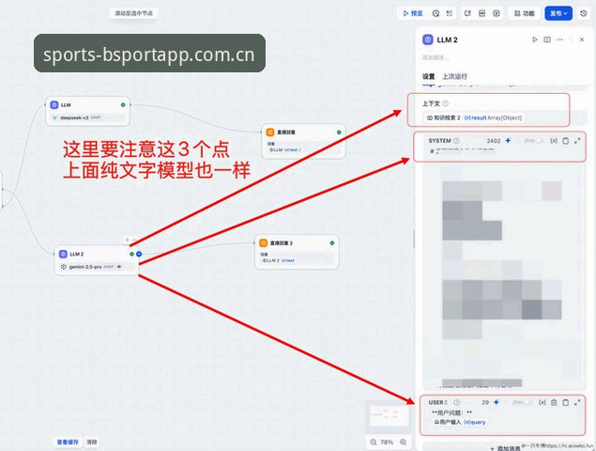This screenshot has height=451, width=596.
Task: Open the run history clock-check icon in toolbar
Action: [x=436, y=13]
